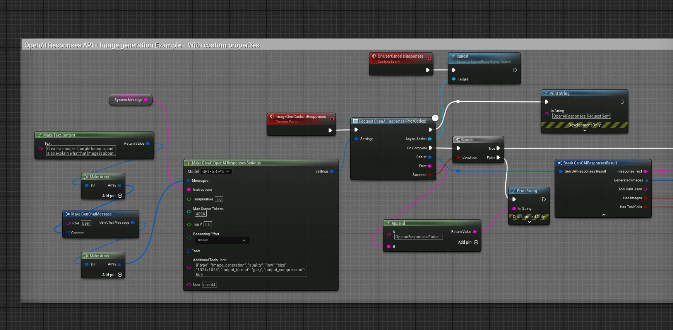Viewport: 673px width, 330px height.
Task: Click the Error output pin
Action: coord(430,166)
